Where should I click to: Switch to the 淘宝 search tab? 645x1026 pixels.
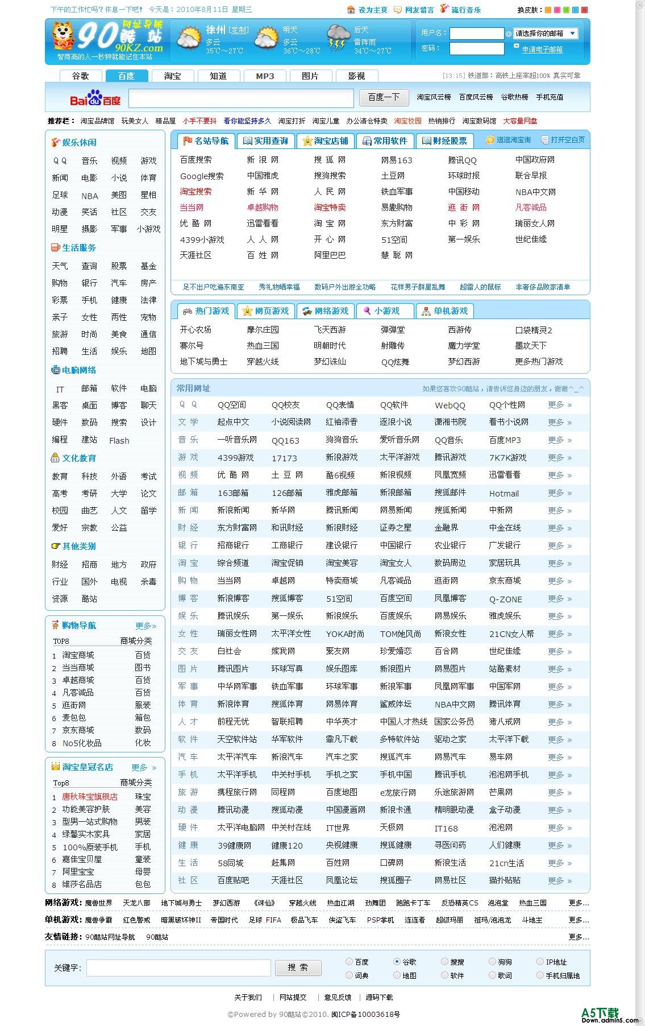click(172, 76)
